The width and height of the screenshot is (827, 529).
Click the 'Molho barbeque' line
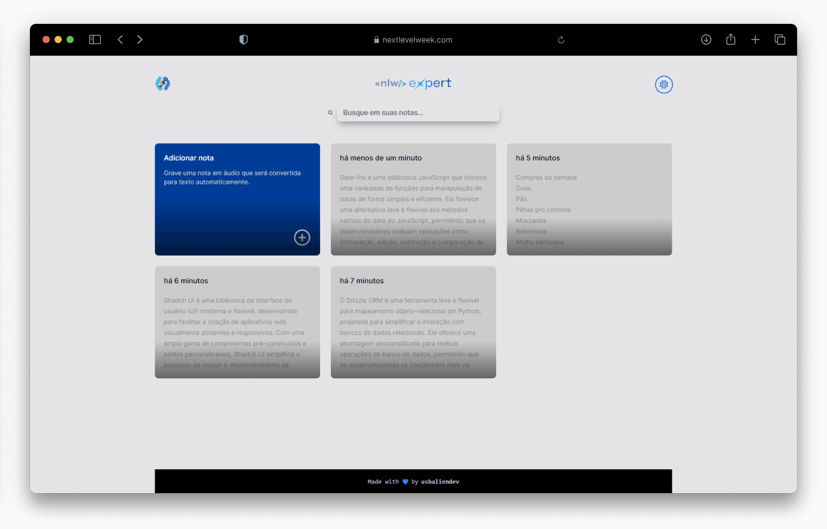pyautogui.click(x=540, y=242)
